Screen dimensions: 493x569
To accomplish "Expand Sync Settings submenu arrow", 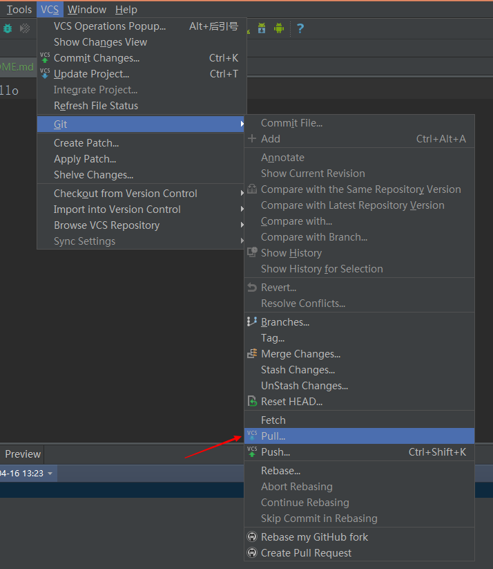I will (x=242, y=241).
